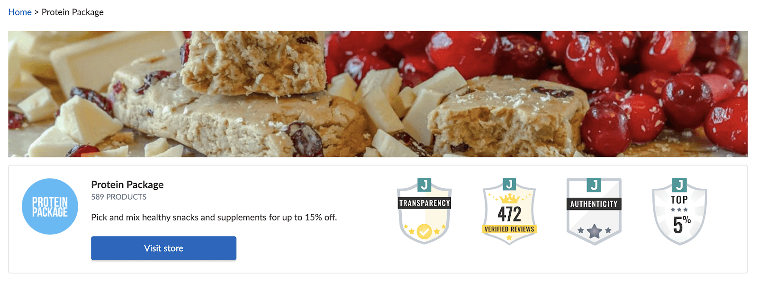
Task: Click the 589 PRODUCTS count
Action: [x=119, y=197]
